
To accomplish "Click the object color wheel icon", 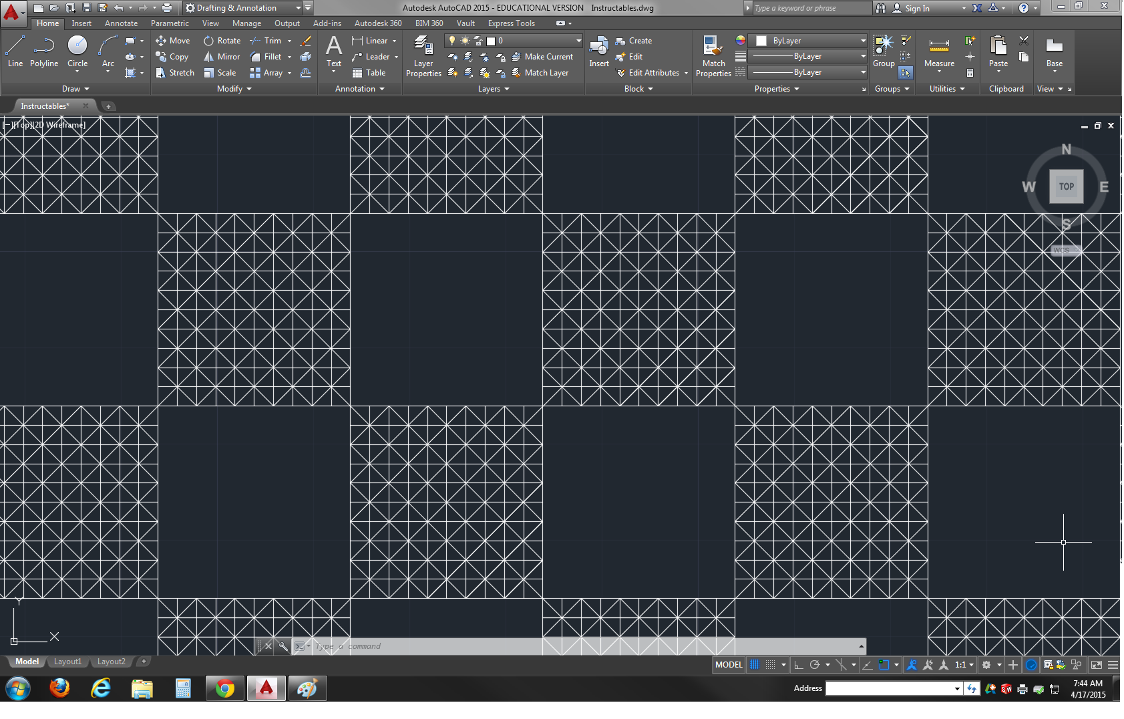I will click(740, 40).
